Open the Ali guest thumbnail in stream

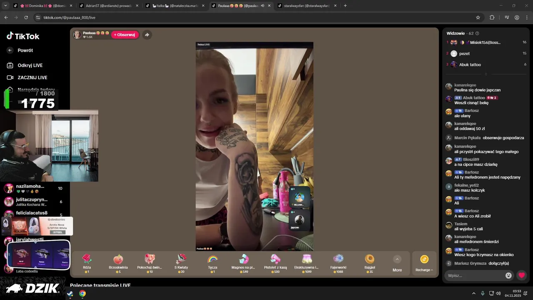tap(299, 197)
